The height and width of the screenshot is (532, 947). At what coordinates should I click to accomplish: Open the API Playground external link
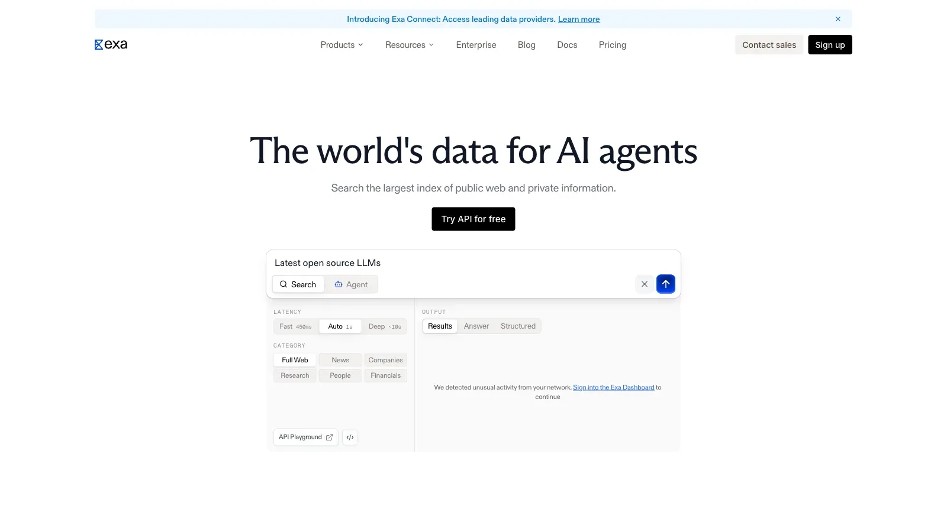[x=305, y=437]
